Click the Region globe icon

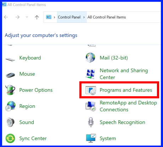[x=10, y=106]
